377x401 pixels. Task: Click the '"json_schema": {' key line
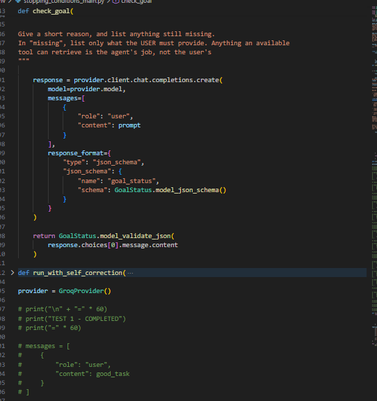[93, 171]
